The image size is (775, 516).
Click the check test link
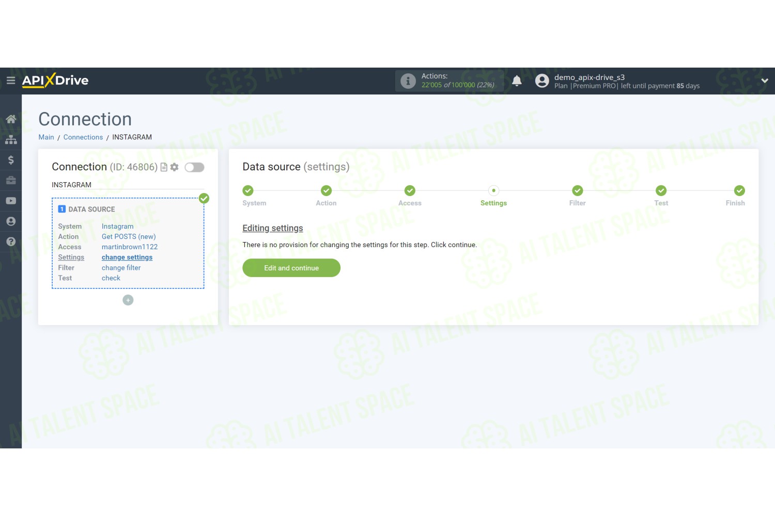[x=111, y=278]
